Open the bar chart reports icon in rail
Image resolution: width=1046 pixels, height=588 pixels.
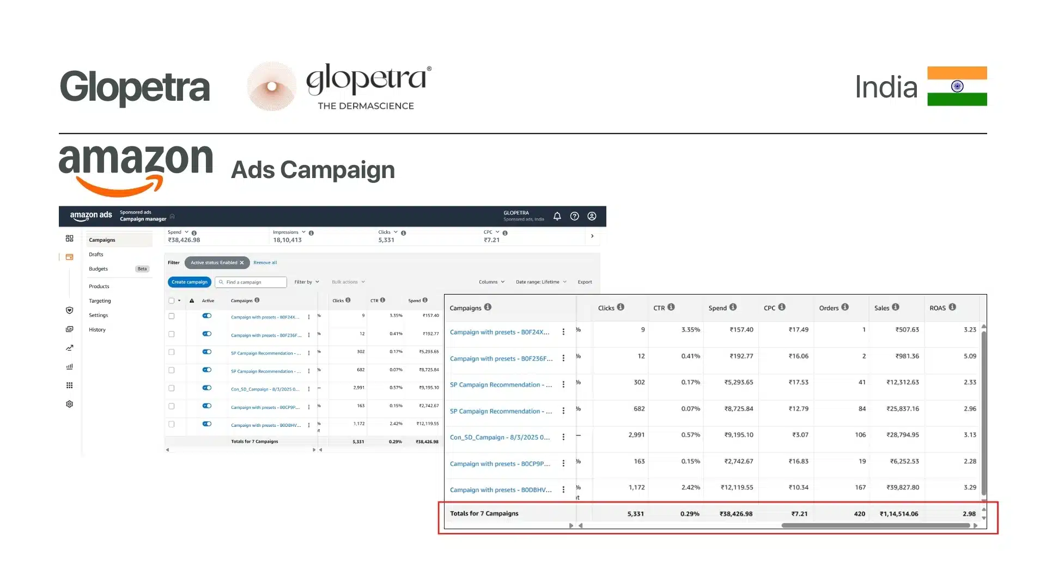[x=69, y=366]
